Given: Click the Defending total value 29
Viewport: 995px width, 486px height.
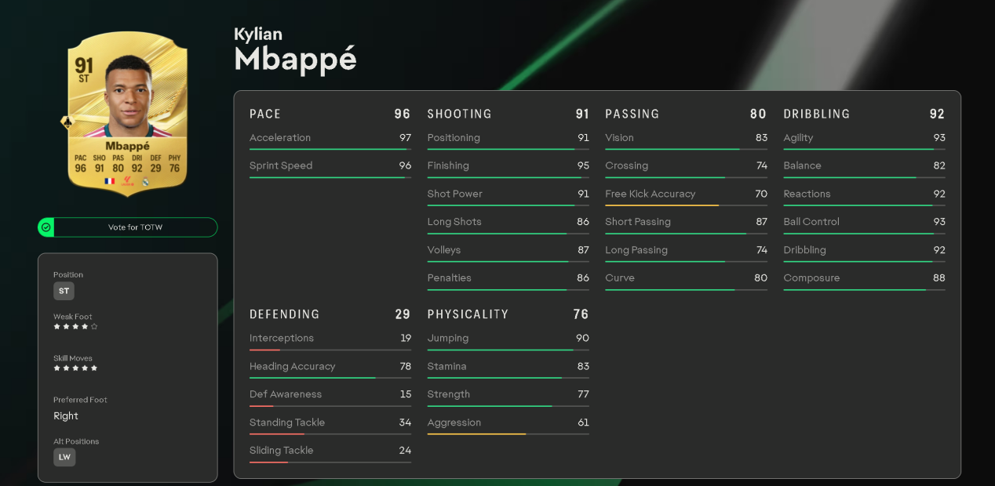Looking at the screenshot, I should tap(403, 314).
